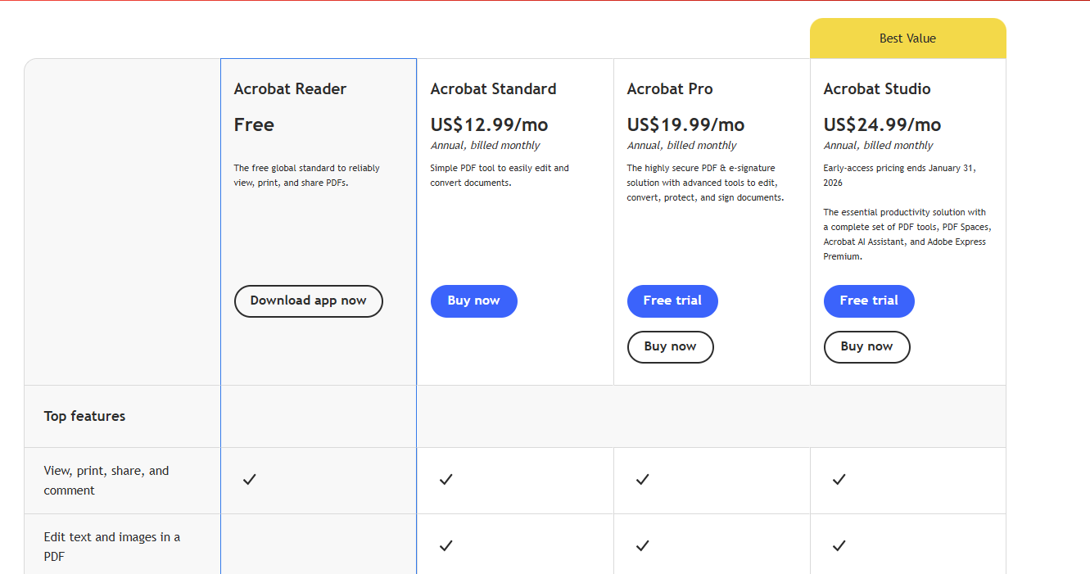Start a Free trial of Acrobat Studio
1090x574 pixels.
869,301
